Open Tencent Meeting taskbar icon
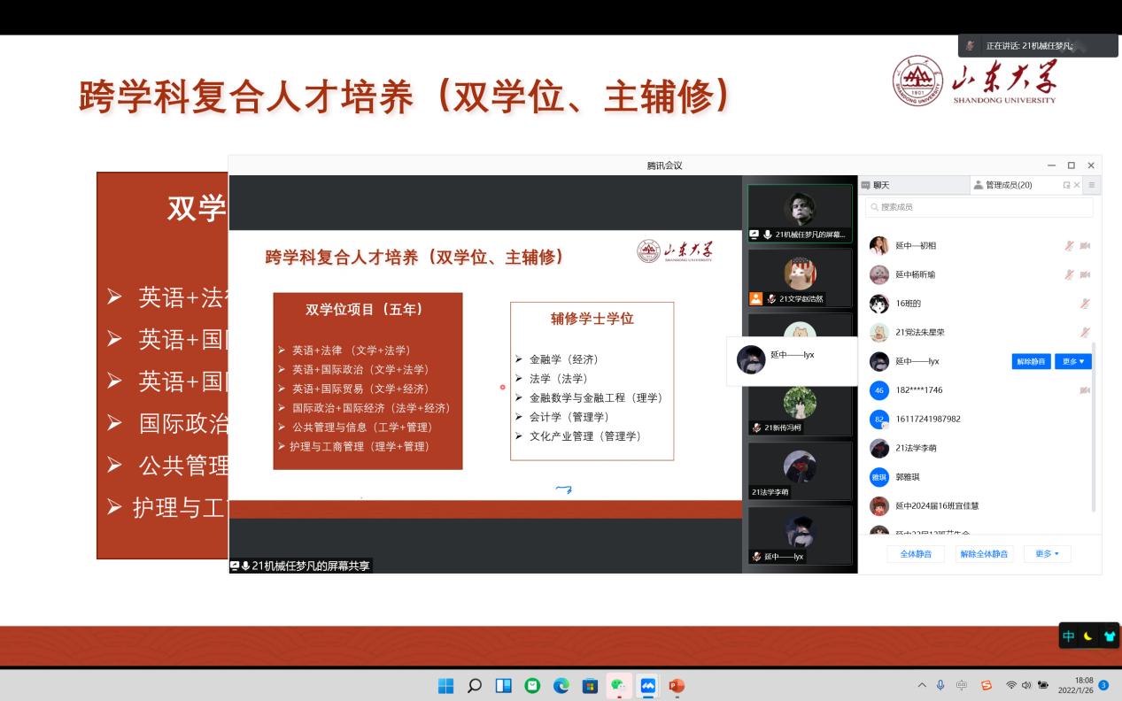 [647, 685]
